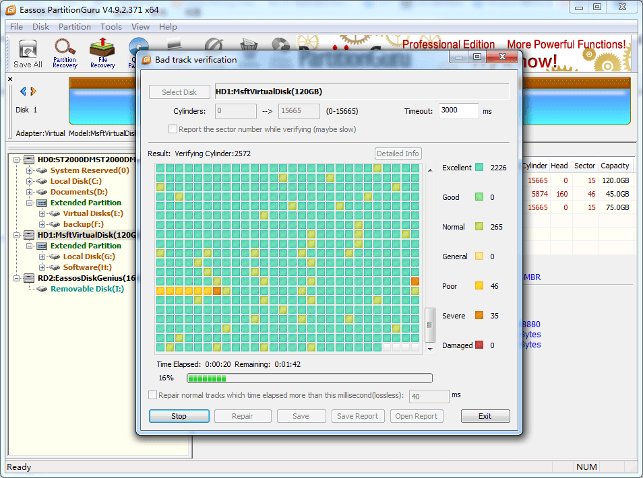Viewport: 643px width, 478px height.
Task: Enable report sector number while verifying
Action: (x=173, y=129)
